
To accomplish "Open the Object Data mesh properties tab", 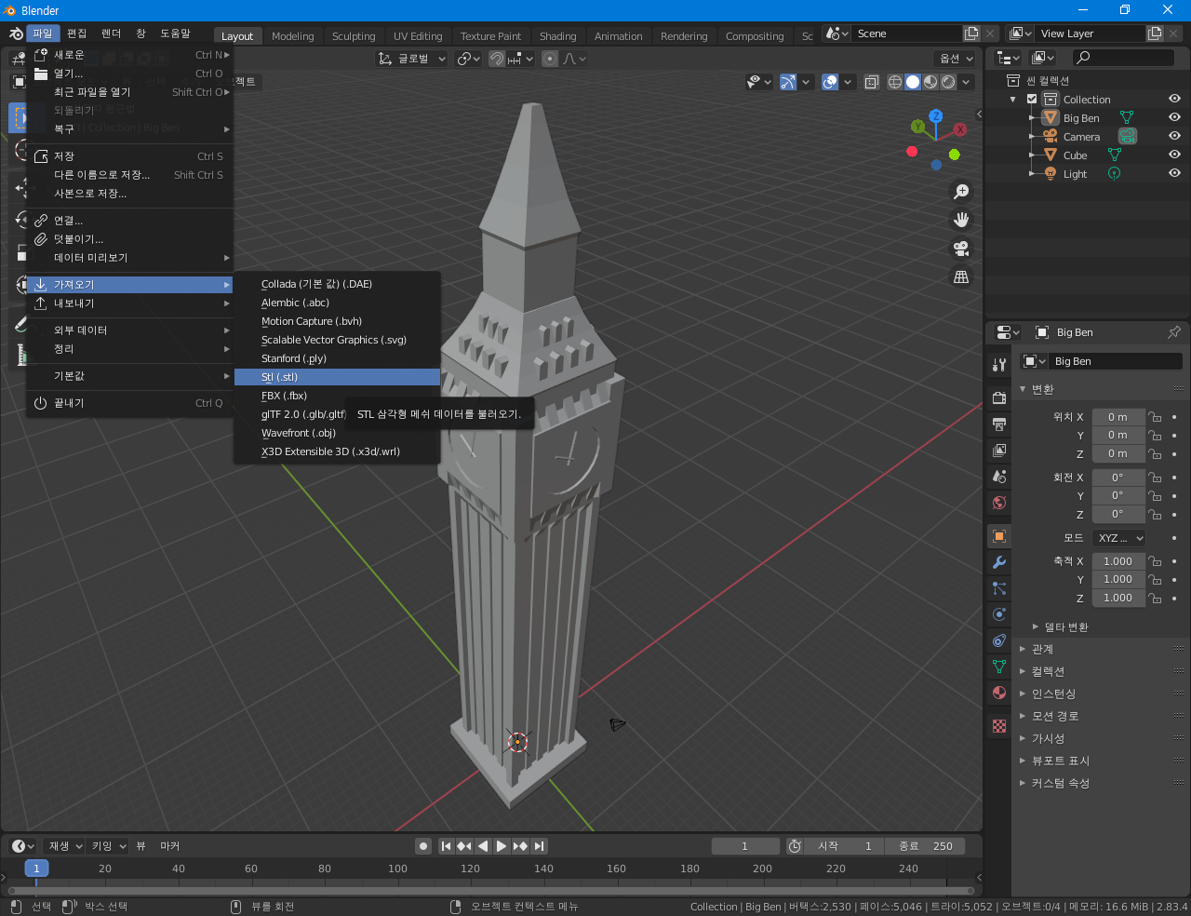I will 999,667.
